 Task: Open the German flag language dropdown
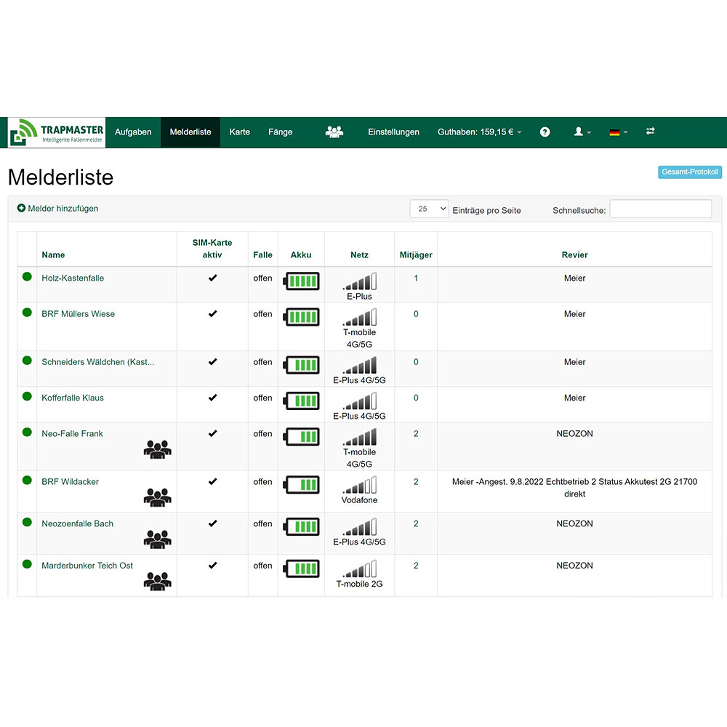click(619, 132)
